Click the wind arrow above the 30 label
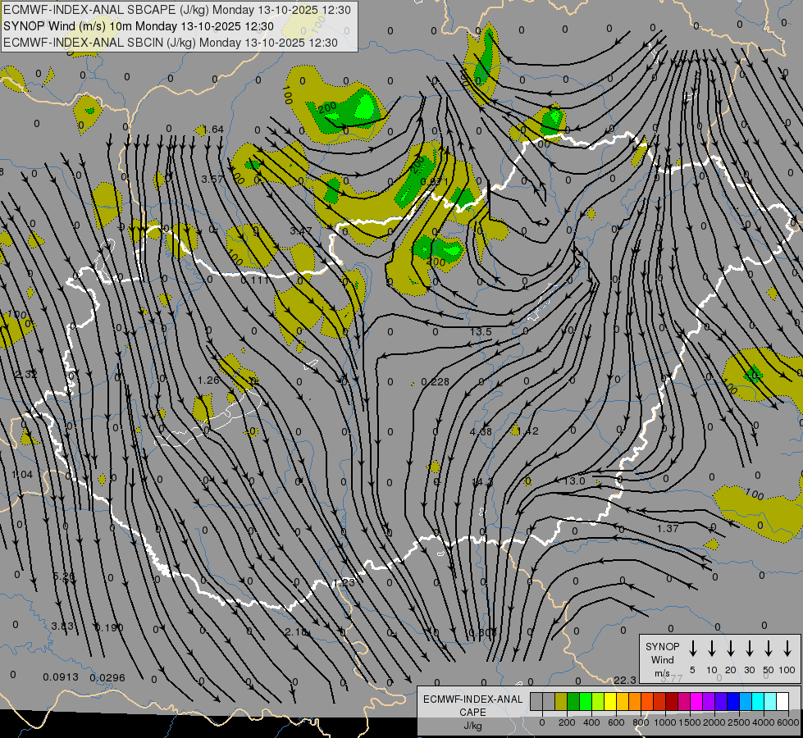 (x=750, y=649)
